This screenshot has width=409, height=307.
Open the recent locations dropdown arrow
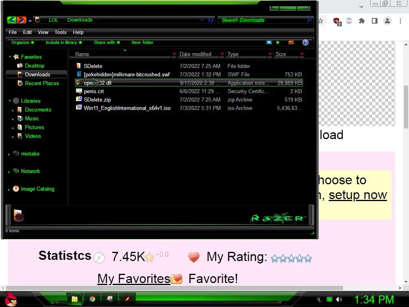(x=30, y=21)
